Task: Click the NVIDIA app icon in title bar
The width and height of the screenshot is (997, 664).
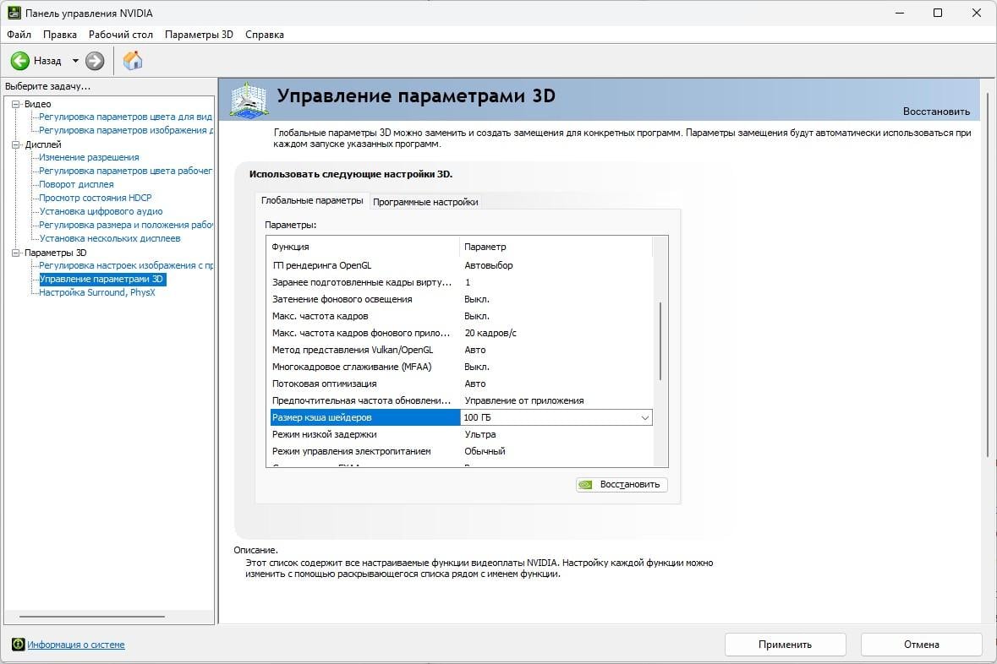Action: click(x=14, y=13)
